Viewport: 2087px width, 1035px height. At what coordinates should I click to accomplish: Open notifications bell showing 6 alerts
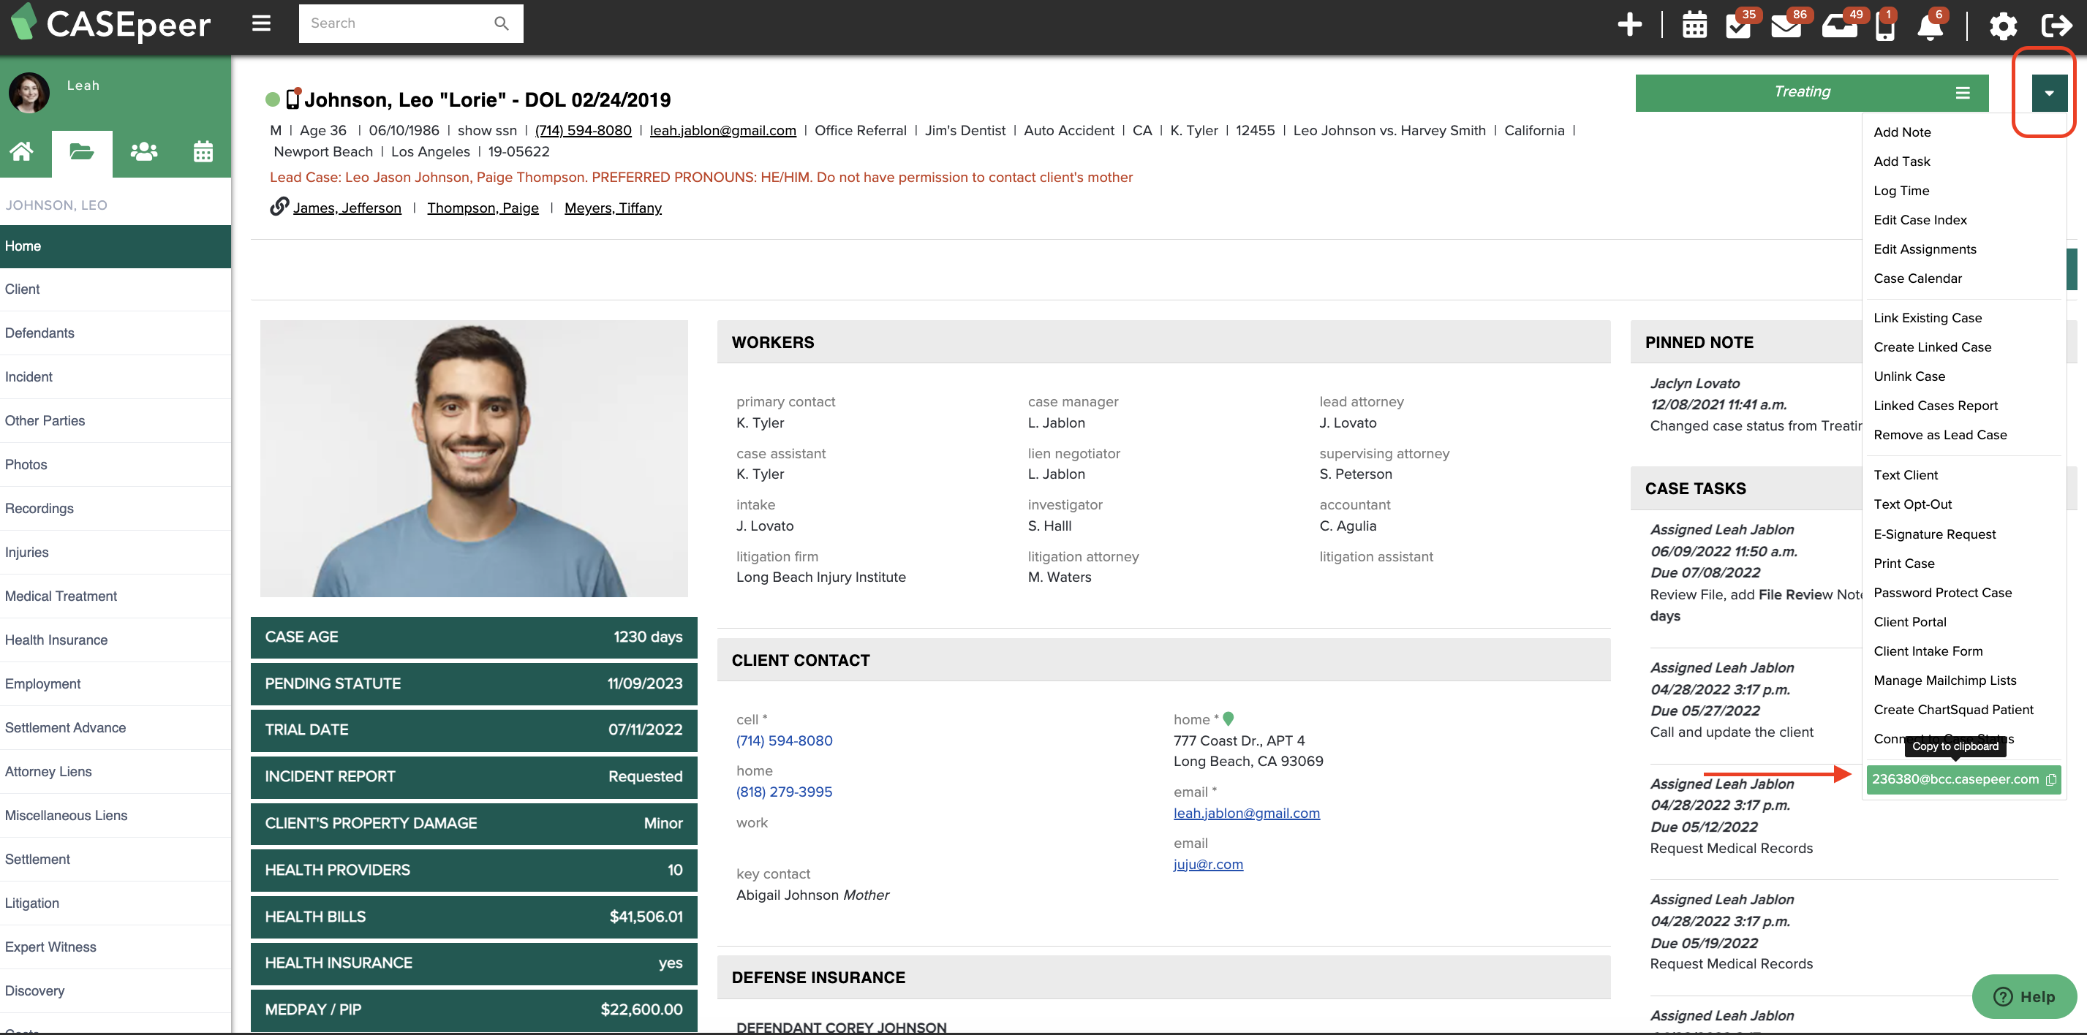[1932, 27]
